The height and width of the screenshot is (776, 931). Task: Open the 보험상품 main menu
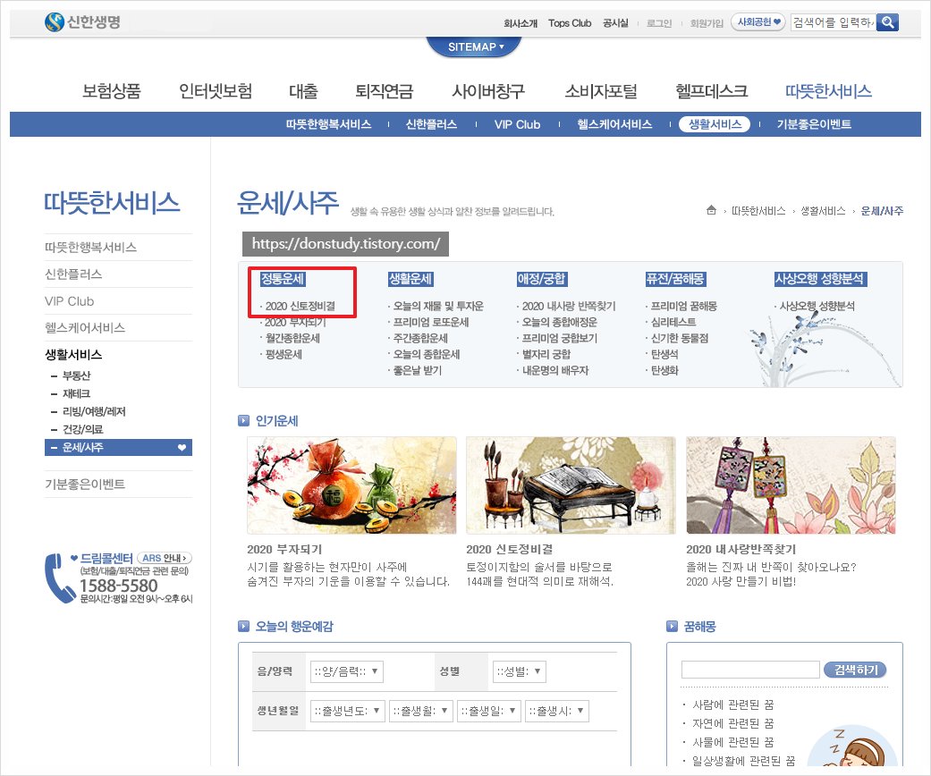pyautogui.click(x=112, y=91)
